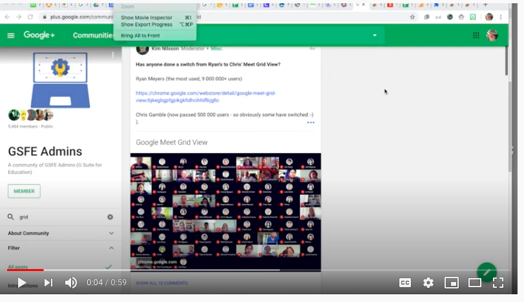Image resolution: width=524 pixels, height=302 pixels.
Task: Seek on the red video progress bar
Action: pos(25,270)
